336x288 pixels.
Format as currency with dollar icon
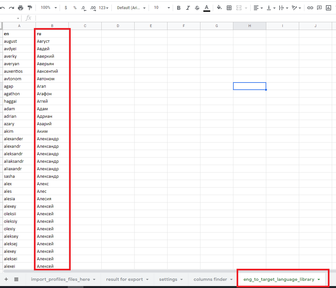66,8
